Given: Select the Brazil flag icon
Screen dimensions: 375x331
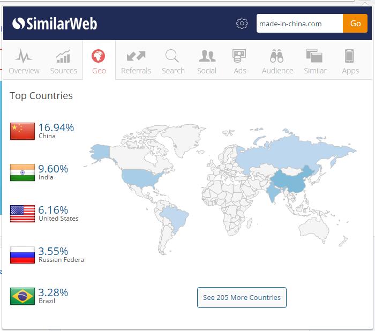Looking at the screenshot, I should coord(22,296).
